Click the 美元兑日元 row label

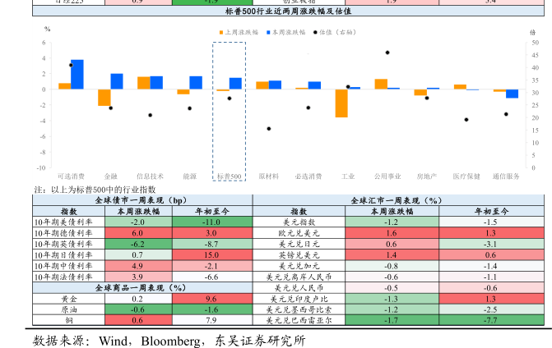click(299, 244)
